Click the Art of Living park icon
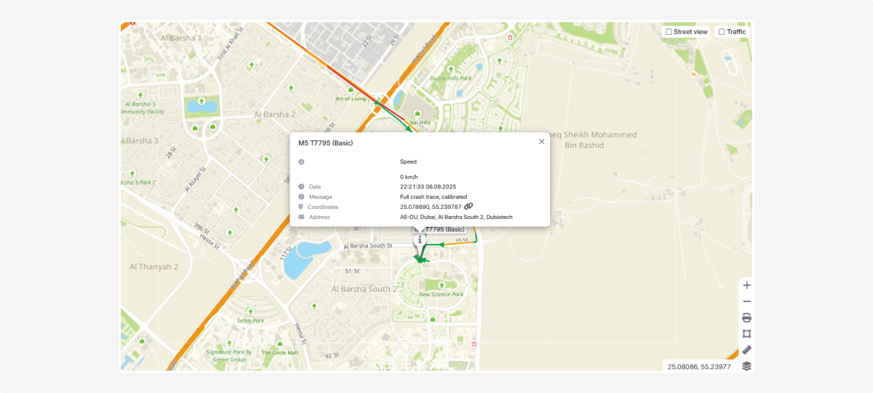Image resolution: width=873 pixels, height=393 pixels. click(351, 90)
